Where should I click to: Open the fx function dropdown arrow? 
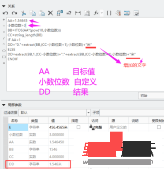102,13
